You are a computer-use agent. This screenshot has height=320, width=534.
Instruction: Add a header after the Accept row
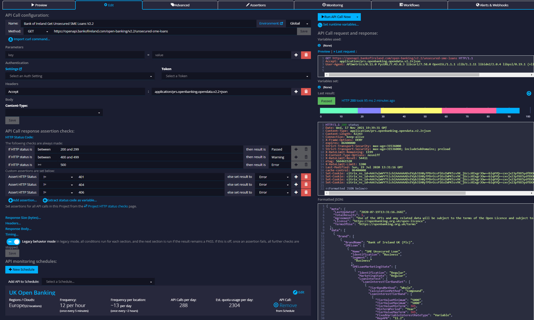click(x=296, y=92)
